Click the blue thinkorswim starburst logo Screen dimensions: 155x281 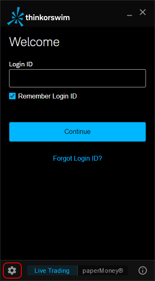(x=15, y=17)
